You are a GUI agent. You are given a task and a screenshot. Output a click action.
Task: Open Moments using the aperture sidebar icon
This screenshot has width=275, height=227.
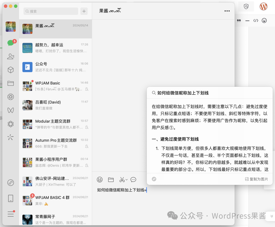pyautogui.click(x=10, y=97)
